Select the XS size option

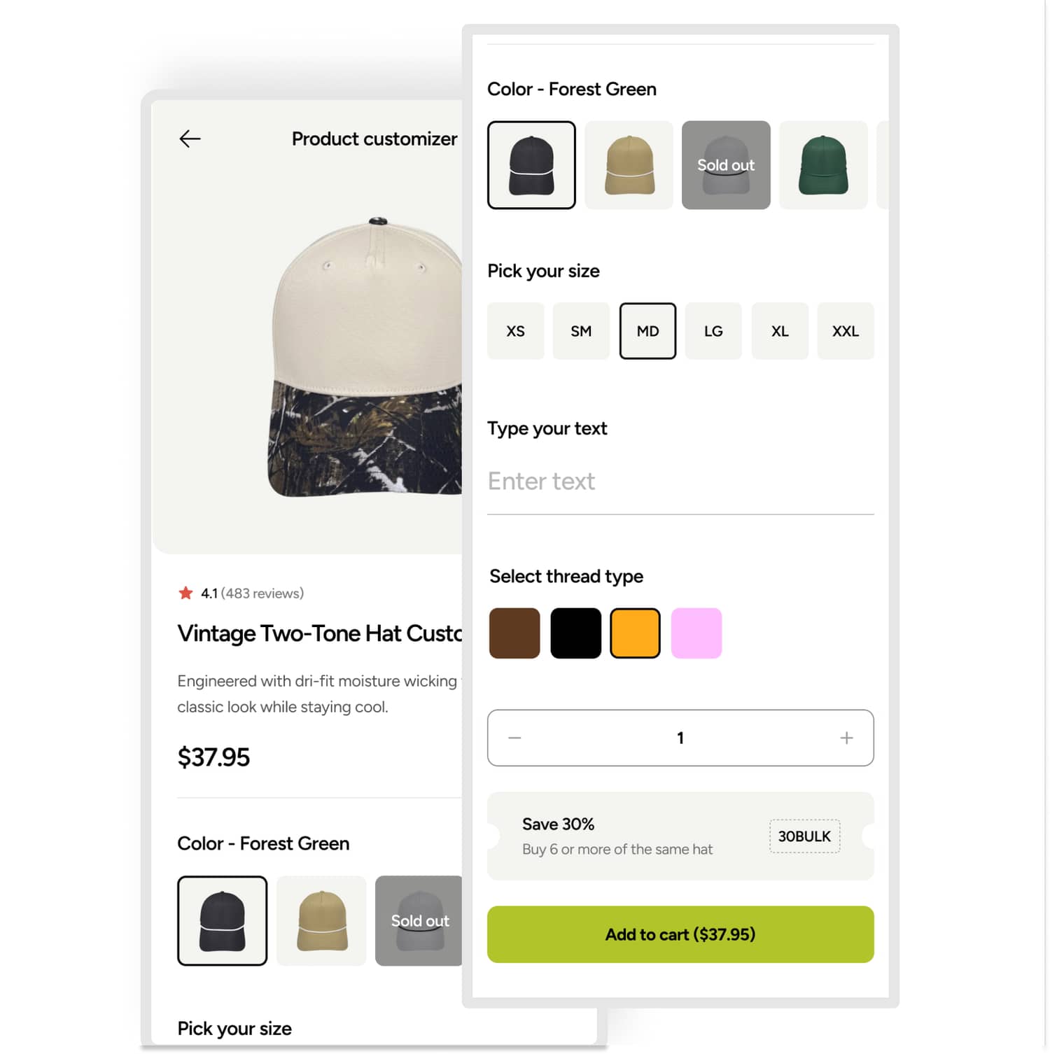click(x=516, y=331)
